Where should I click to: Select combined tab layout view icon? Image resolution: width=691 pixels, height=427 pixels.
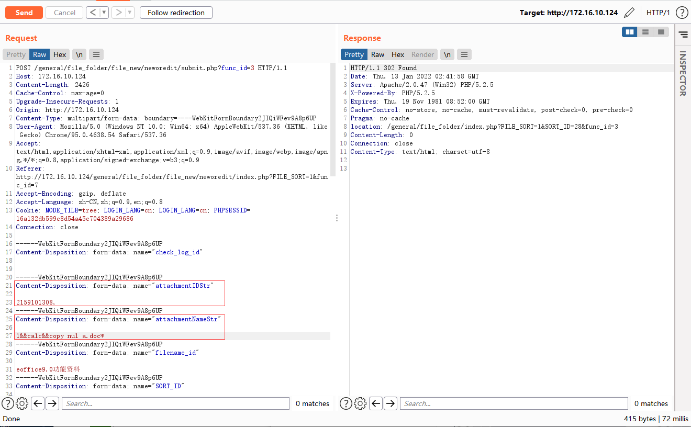pos(661,32)
